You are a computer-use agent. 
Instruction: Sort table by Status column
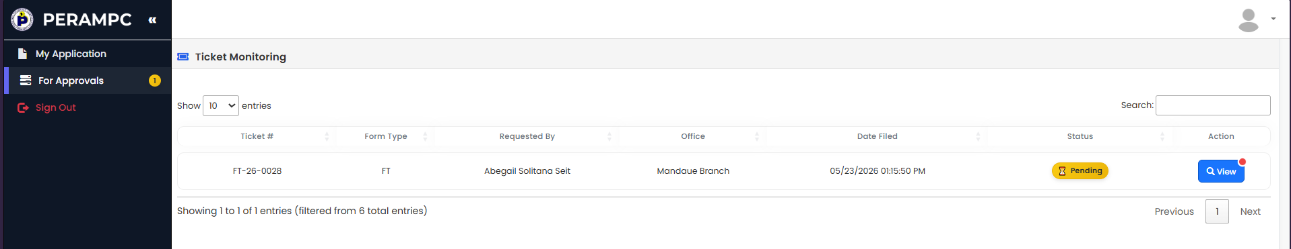click(1080, 136)
